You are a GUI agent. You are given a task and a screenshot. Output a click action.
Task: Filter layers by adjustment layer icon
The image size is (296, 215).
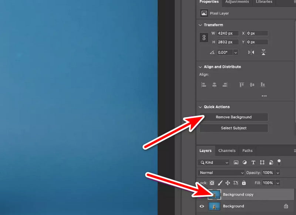tap(245, 162)
